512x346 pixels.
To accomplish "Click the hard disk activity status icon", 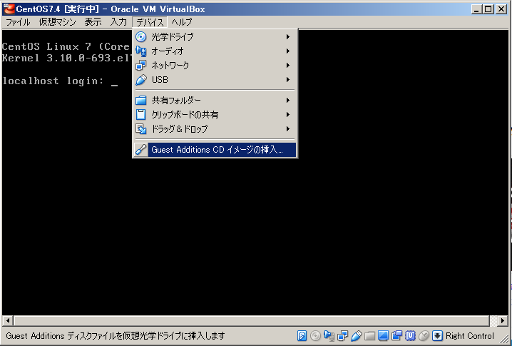I will point(302,335).
